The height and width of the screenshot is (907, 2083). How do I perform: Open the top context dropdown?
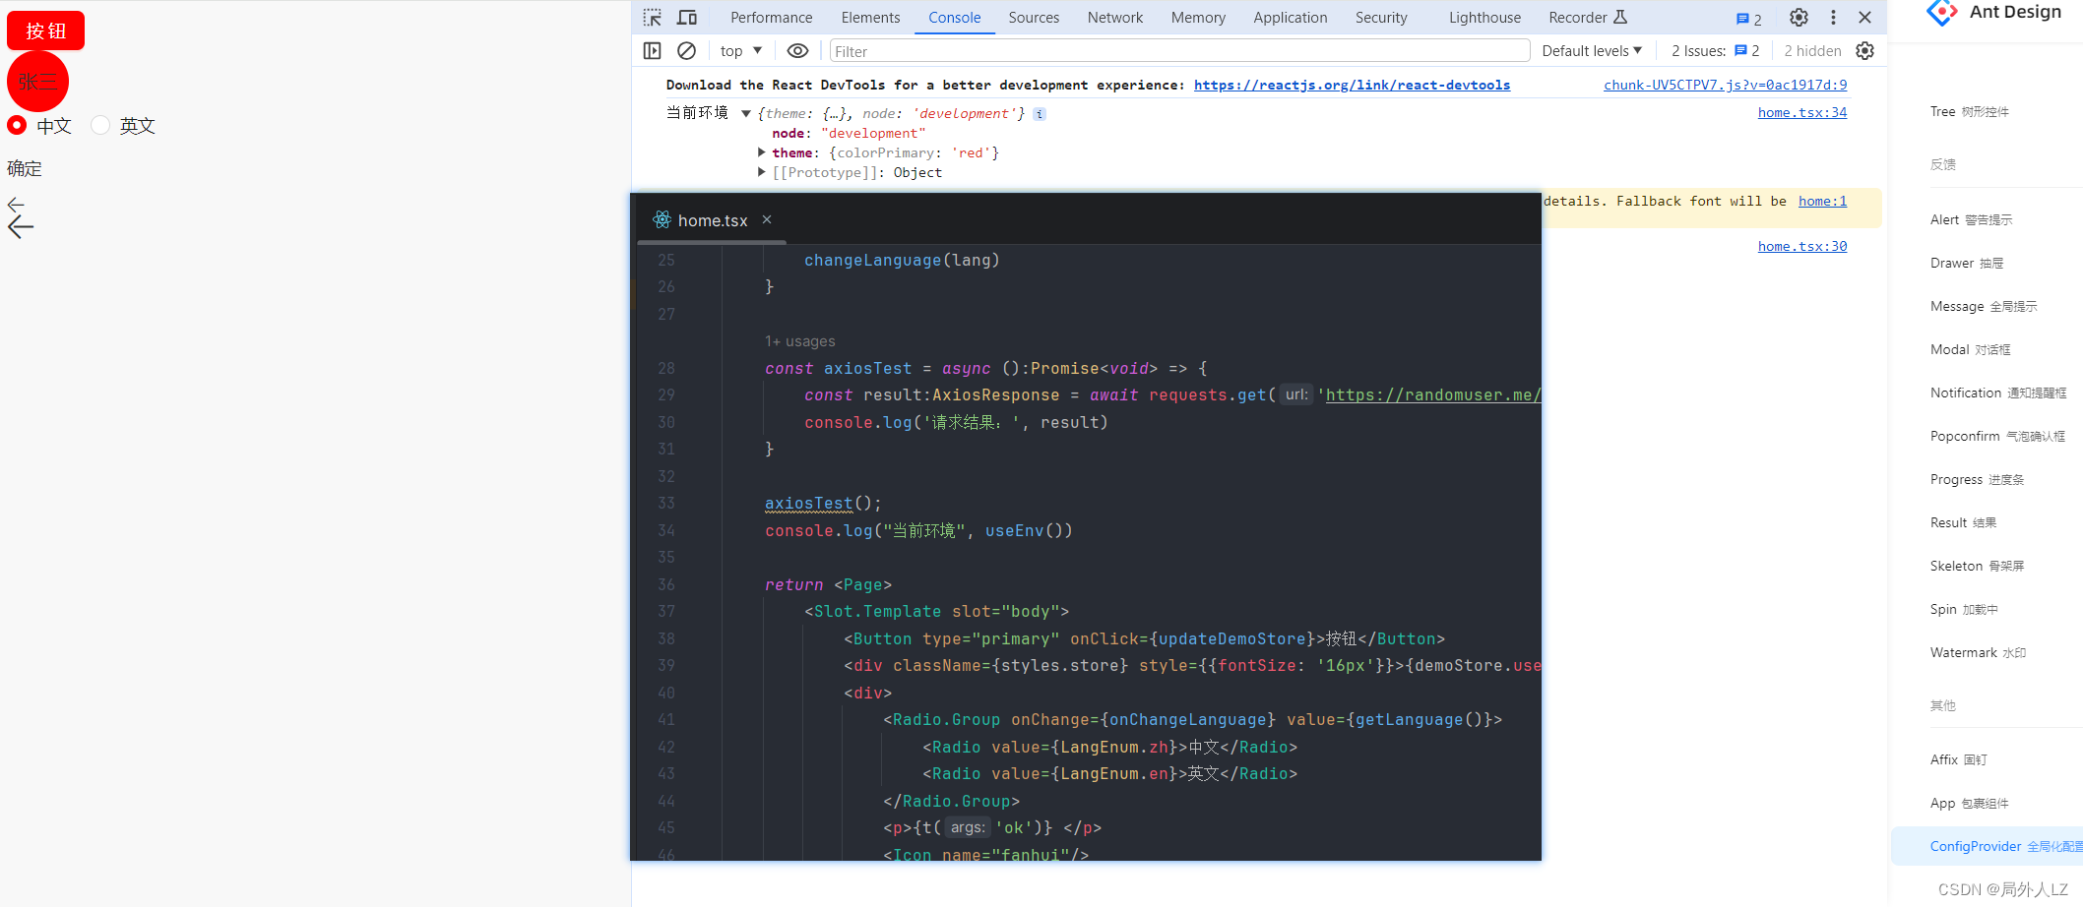(x=741, y=51)
